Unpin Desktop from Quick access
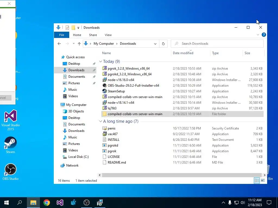The width and height of the screenshot is (278, 208). pyautogui.click(x=94, y=64)
